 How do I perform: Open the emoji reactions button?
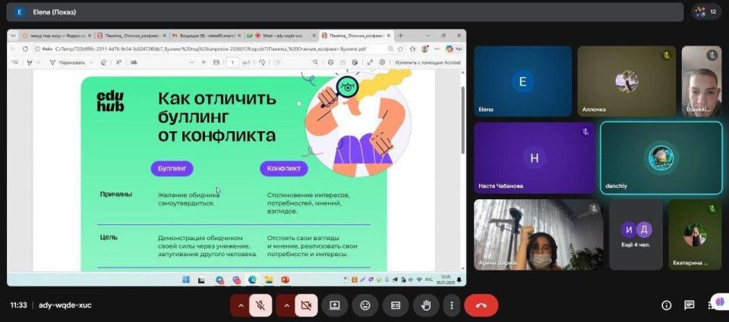tap(365, 305)
